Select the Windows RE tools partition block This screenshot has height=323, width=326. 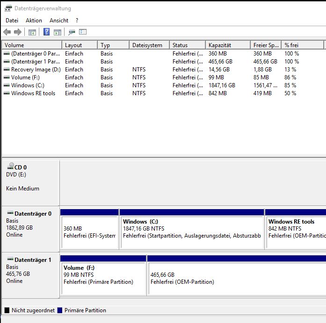coord(296,229)
